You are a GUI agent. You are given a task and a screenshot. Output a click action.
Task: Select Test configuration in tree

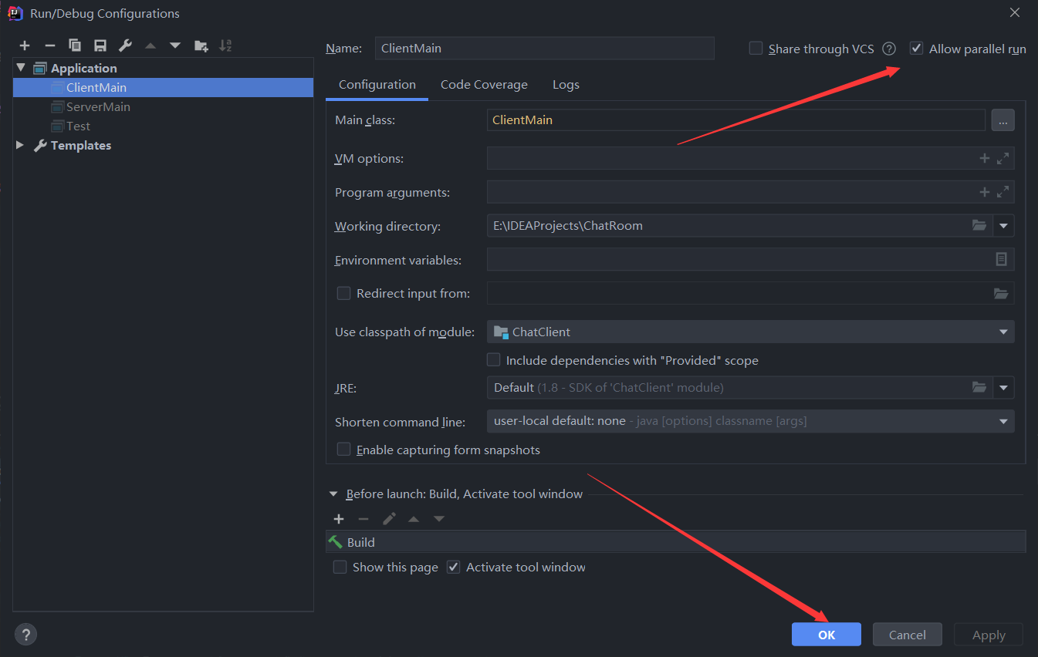163,126
